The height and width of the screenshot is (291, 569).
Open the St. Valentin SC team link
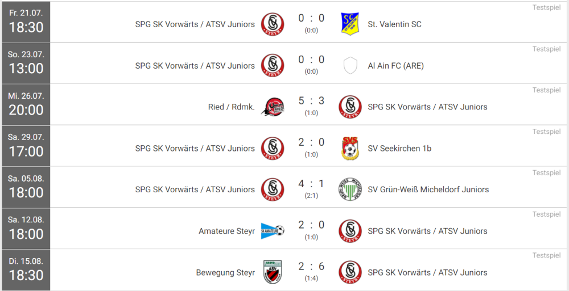coord(394,24)
